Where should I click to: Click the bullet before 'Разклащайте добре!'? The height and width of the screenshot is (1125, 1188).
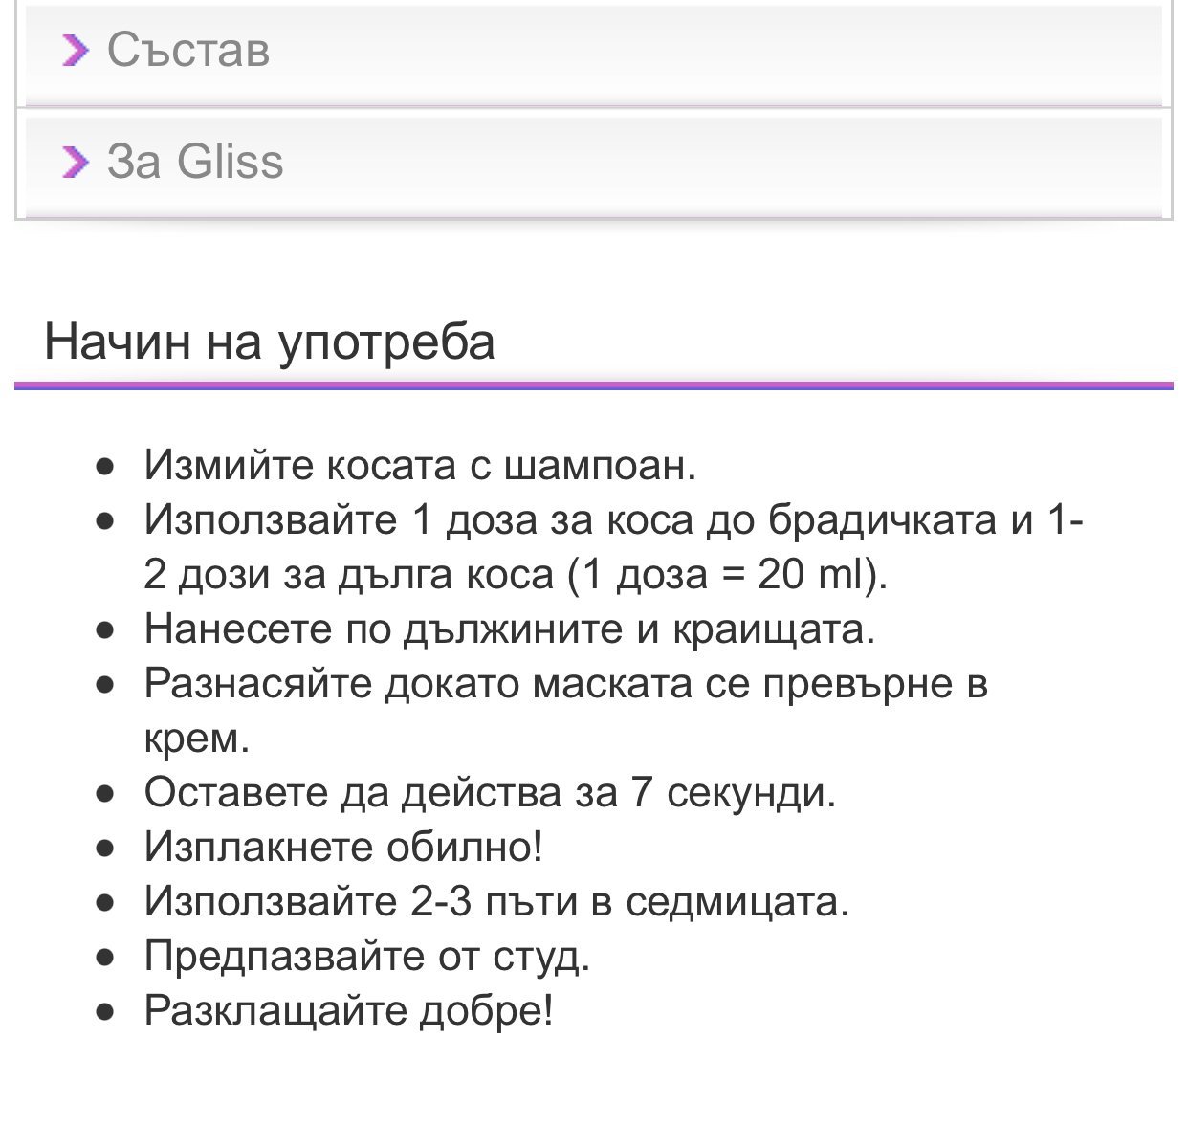click(106, 1012)
